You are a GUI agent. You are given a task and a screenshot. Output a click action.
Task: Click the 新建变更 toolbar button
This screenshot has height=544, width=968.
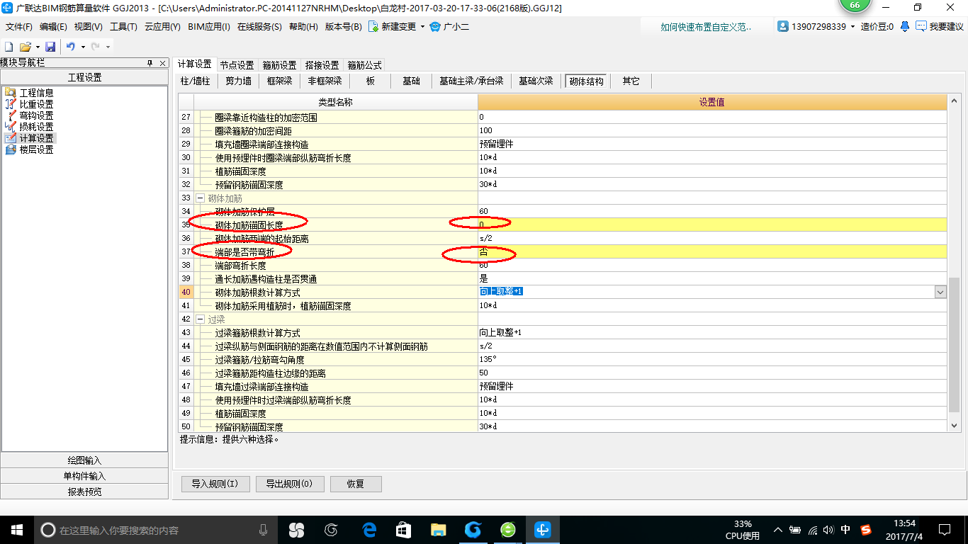pyautogui.click(x=392, y=27)
